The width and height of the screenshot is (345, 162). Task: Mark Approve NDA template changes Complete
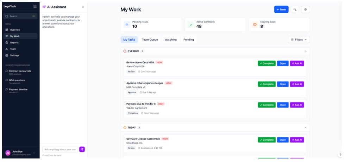tap(267, 84)
